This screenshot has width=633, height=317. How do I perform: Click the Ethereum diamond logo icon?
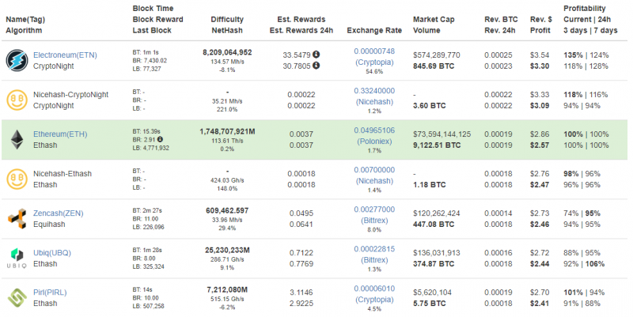point(16,139)
